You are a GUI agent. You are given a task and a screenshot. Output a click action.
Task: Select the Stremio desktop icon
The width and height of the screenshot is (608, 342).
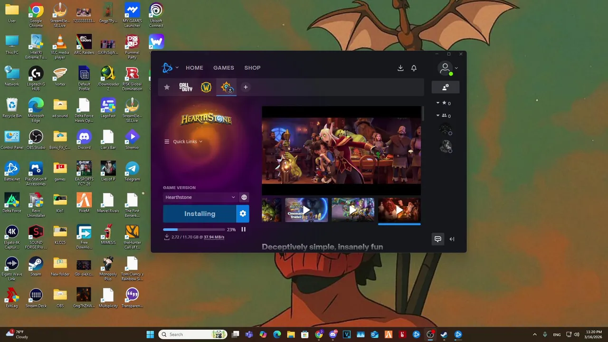coord(132,140)
